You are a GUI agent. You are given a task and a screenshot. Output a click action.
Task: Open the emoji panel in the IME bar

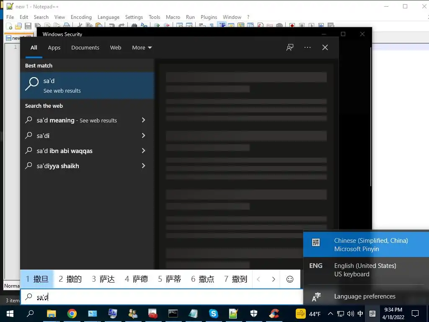point(290,279)
